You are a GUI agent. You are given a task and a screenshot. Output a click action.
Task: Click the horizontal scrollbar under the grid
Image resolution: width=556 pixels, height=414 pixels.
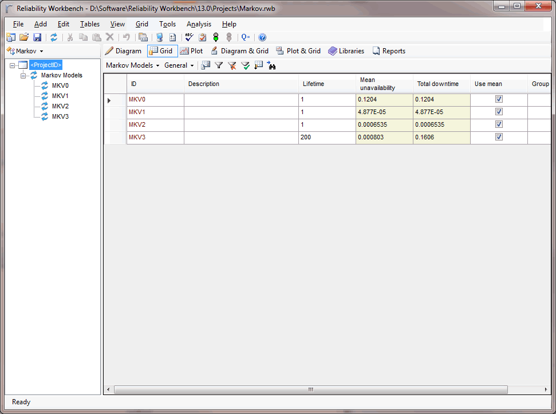(310, 389)
